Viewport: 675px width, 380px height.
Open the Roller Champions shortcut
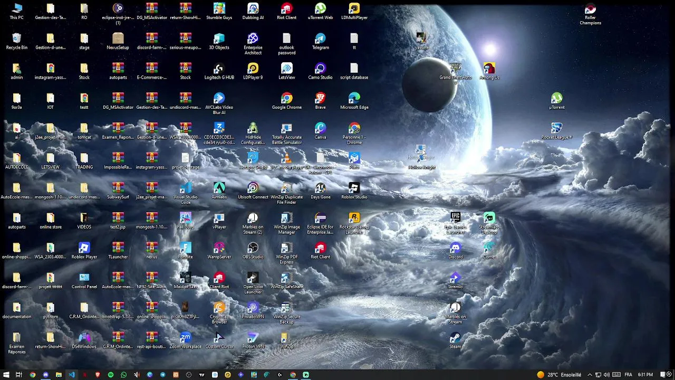coord(590,14)
